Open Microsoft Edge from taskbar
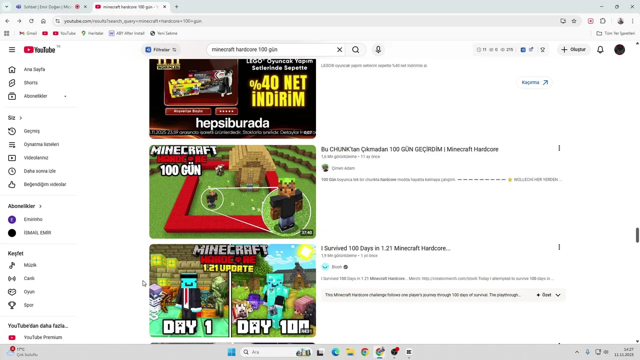The width and height of the screenshot is (640, 360). (x=335, y=352)
